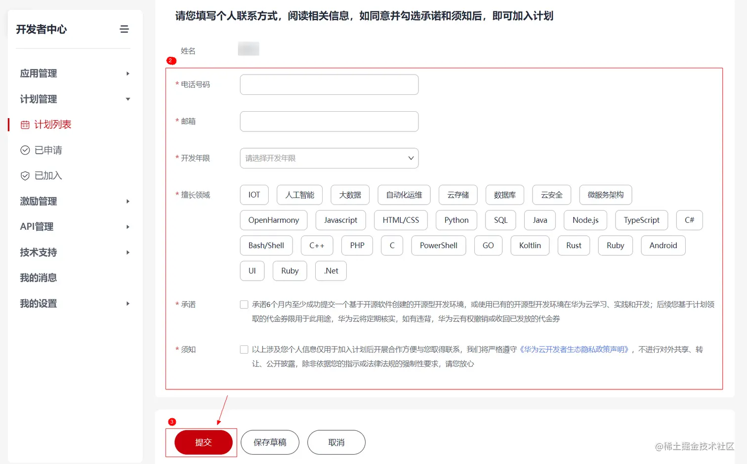This screenshot has height=464, width=747.
Task: Expand the API管理 menu arrow
Action: pos(128,227)
